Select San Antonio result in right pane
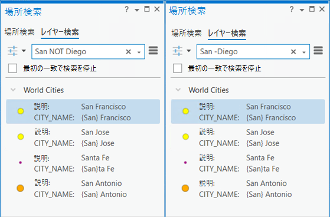Viewport: 330px width, 217px height. 248,189
